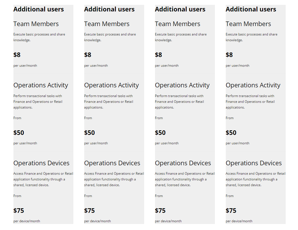
Task: Click the "Operations Devices" title in the first column
Action: pyautogui.click(x=41, y=163)
